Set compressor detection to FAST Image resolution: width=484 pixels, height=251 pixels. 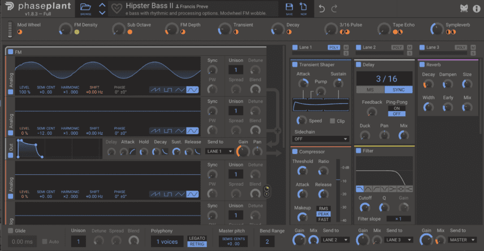point(323,219)
